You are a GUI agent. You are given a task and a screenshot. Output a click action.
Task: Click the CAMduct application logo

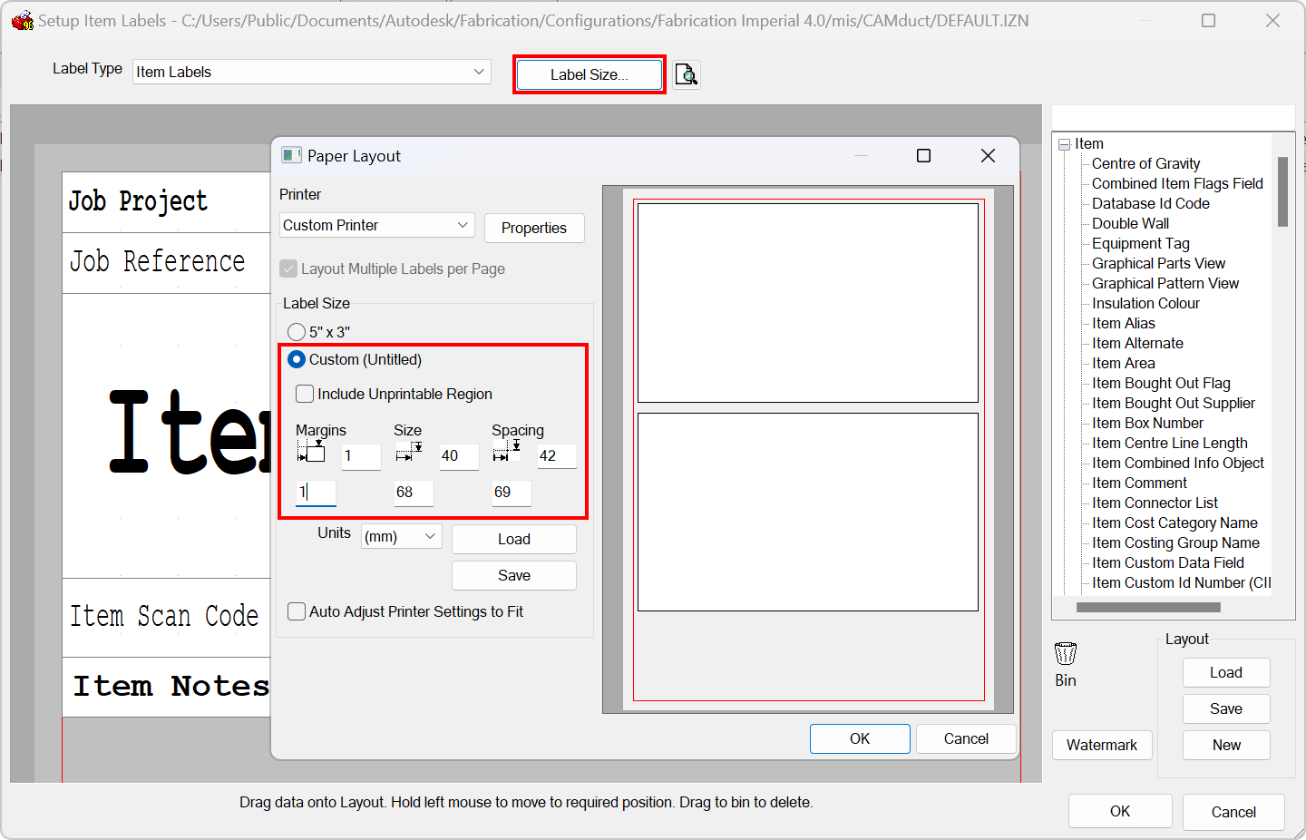(x=22, y=19)
